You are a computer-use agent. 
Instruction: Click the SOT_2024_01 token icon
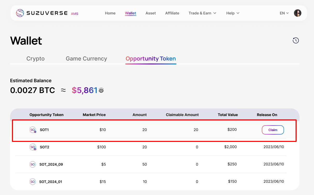(32, 182)
